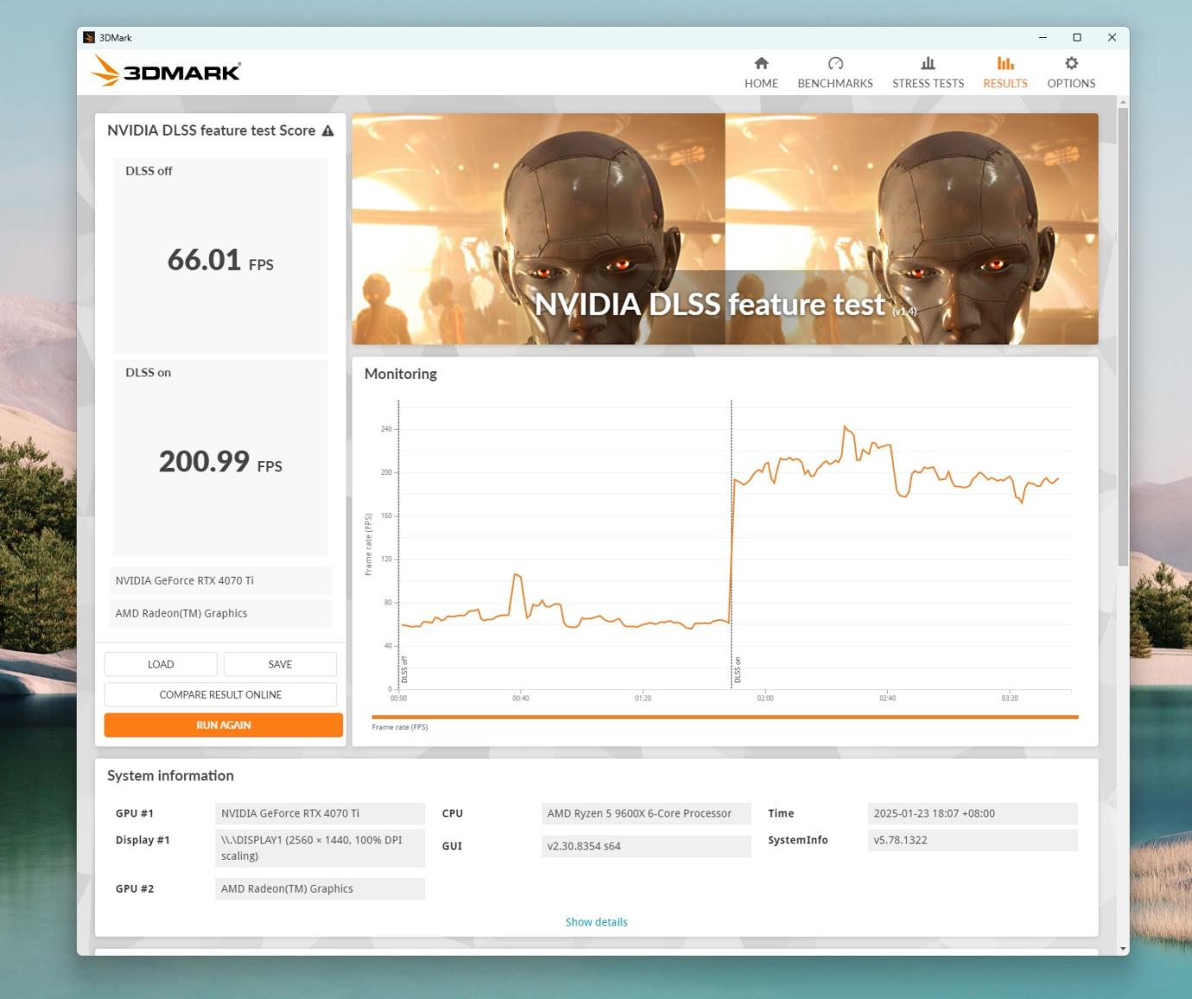Close the 3DMark window
Viewport: 1192px width, 999px height.
(x=1112, y=37)
